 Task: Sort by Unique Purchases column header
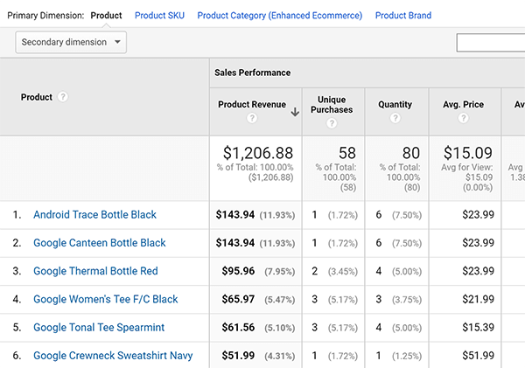pyautogui.click(x=332, y=105)
